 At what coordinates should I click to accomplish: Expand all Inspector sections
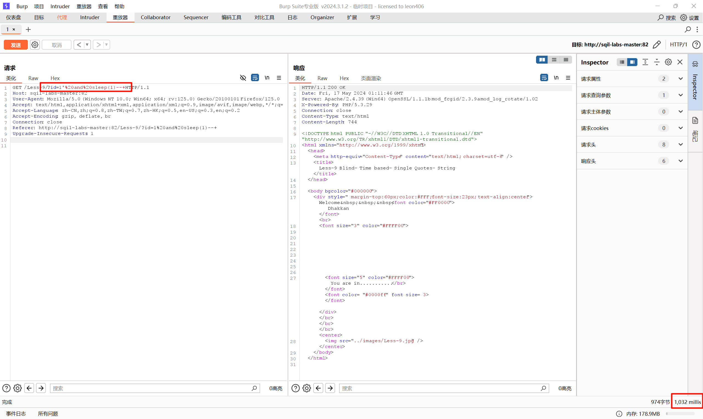point(645,62)
